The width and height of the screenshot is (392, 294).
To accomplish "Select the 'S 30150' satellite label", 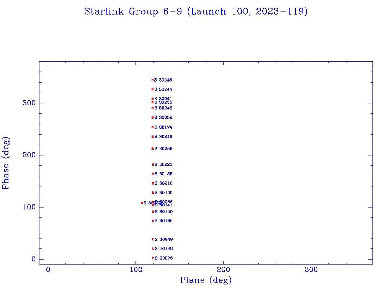I will (163, 212).
